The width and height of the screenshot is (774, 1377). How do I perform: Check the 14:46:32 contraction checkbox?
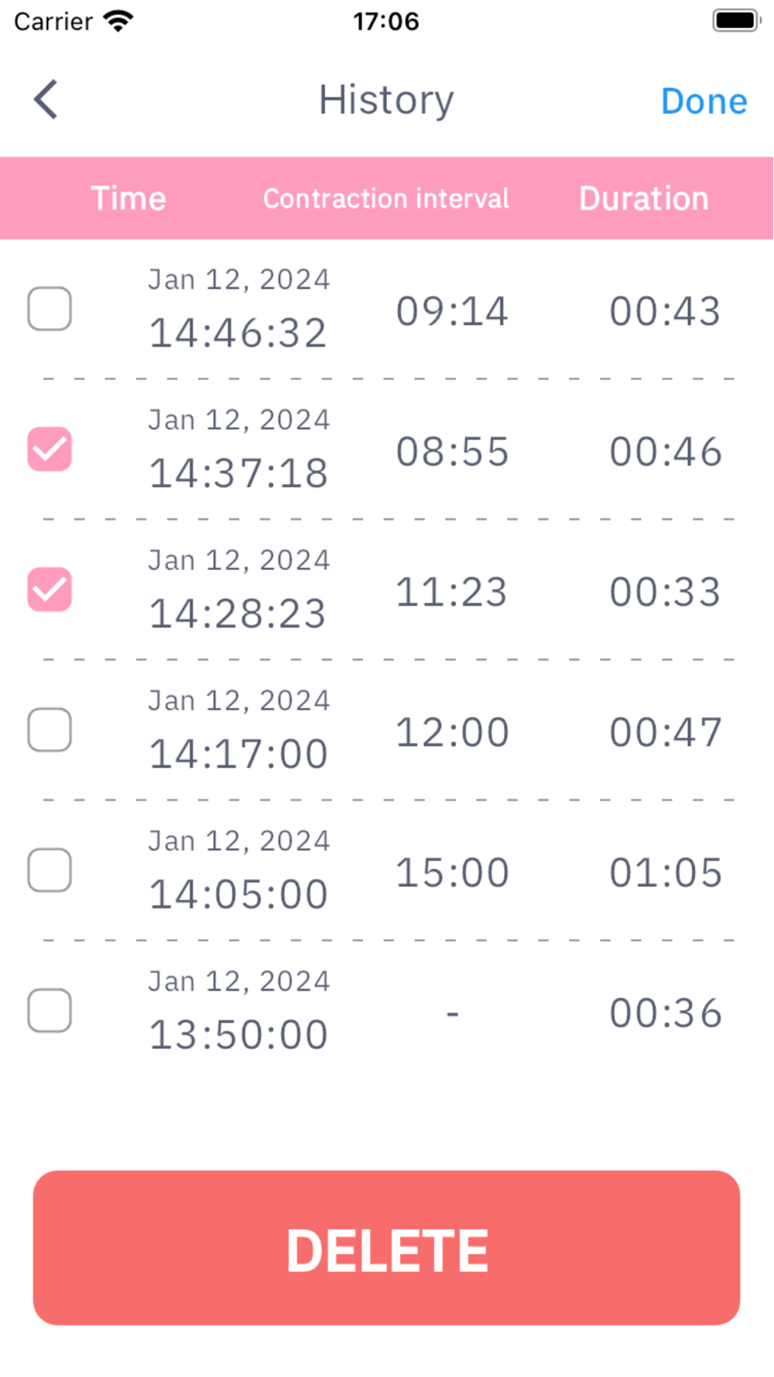[x=50, y=309]
